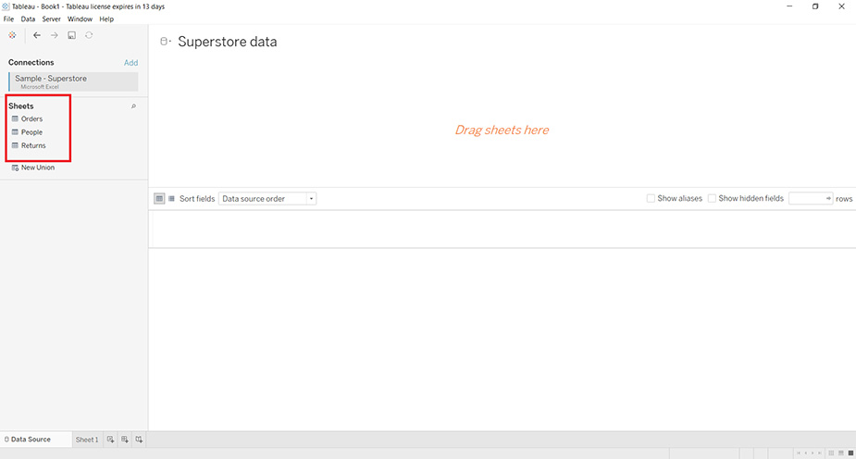Click the Tableau logo start icon
Image resolution: width=856 pixels, height=459 pixels.
pyautogui.click(x=12, y=35)
